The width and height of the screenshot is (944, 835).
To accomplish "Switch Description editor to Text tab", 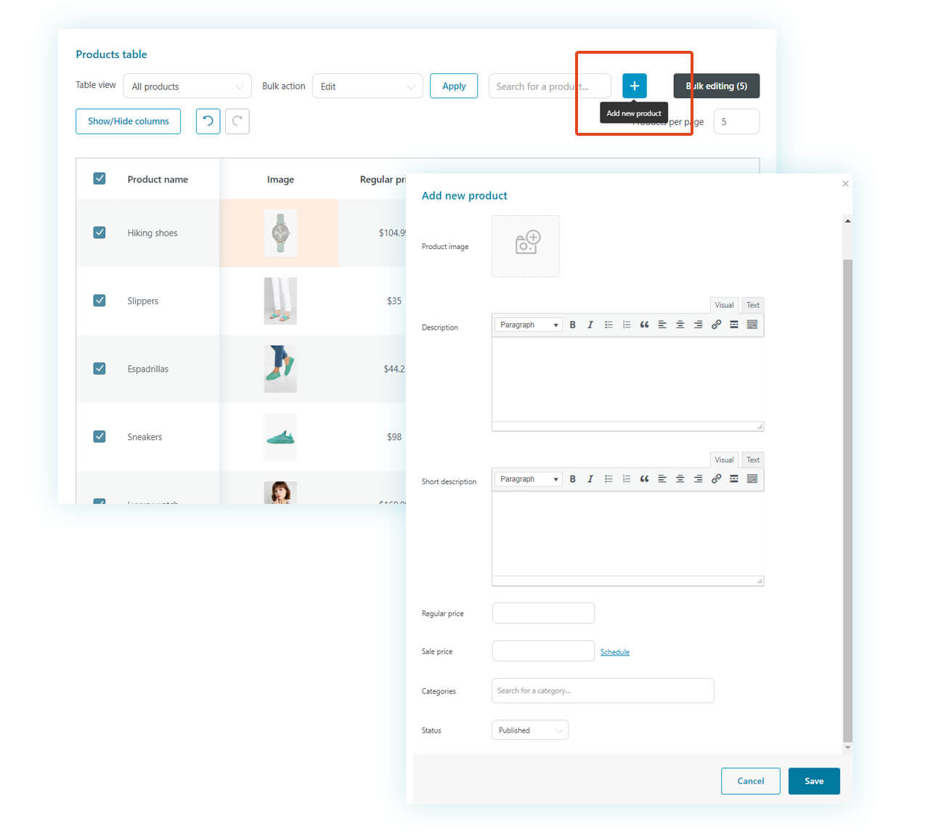I will 753,305.
